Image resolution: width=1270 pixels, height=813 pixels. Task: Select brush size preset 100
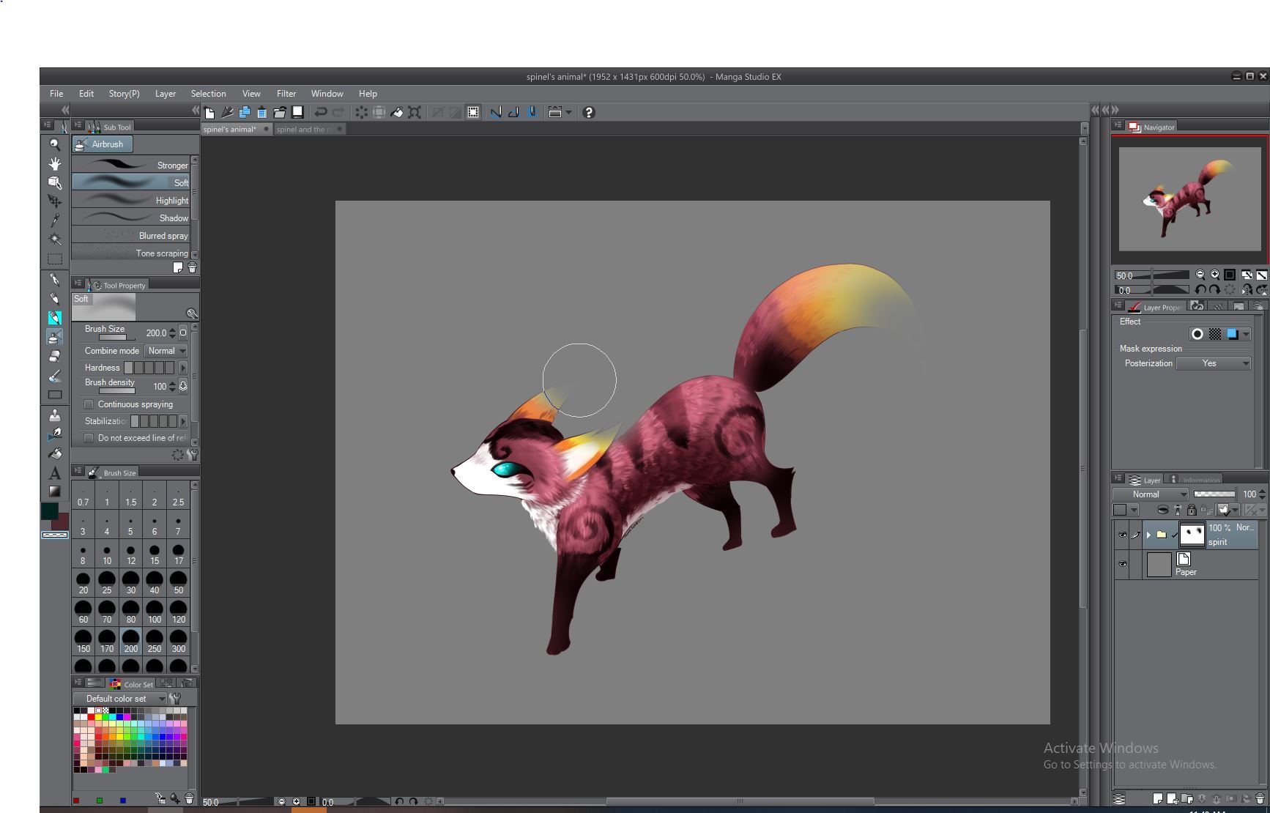tap(155, 612)
